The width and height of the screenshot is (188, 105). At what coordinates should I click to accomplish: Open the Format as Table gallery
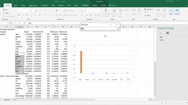114,13
